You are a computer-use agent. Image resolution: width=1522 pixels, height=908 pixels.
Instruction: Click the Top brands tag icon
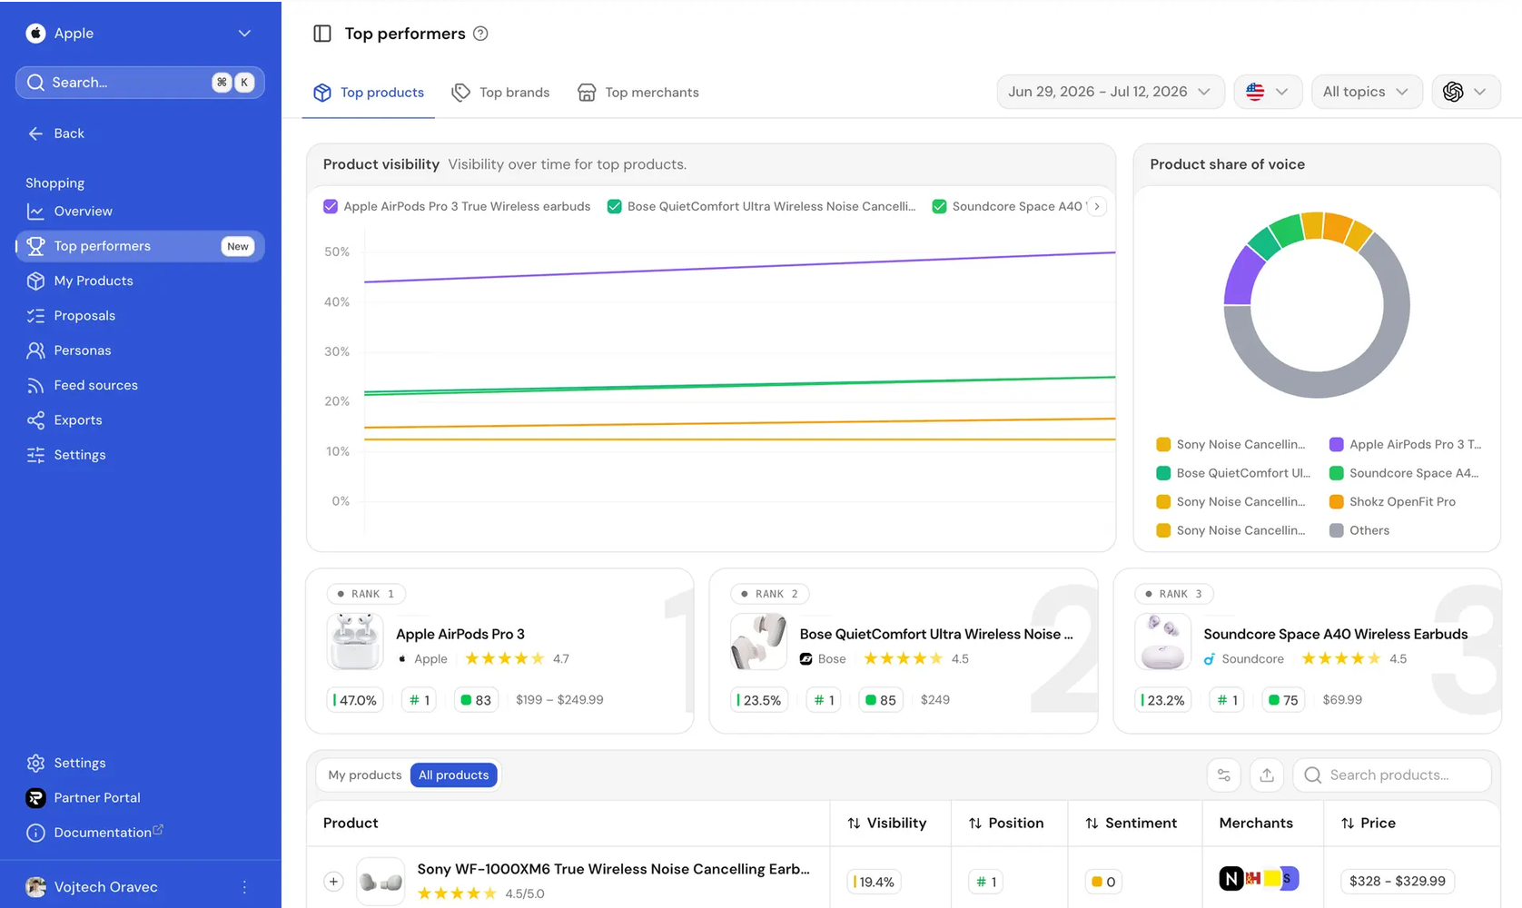coord(461,93)
